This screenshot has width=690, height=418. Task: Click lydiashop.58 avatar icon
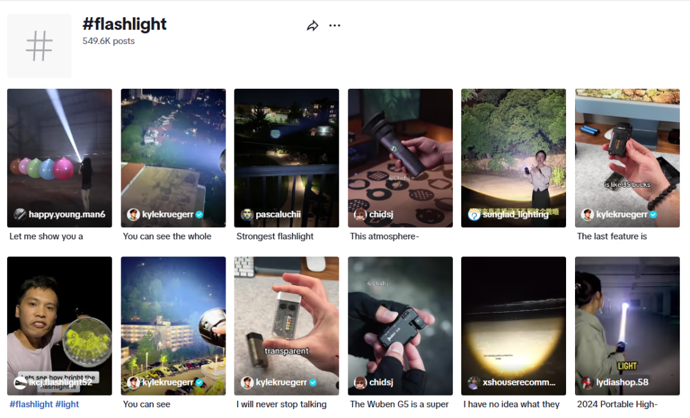point(588,382)
